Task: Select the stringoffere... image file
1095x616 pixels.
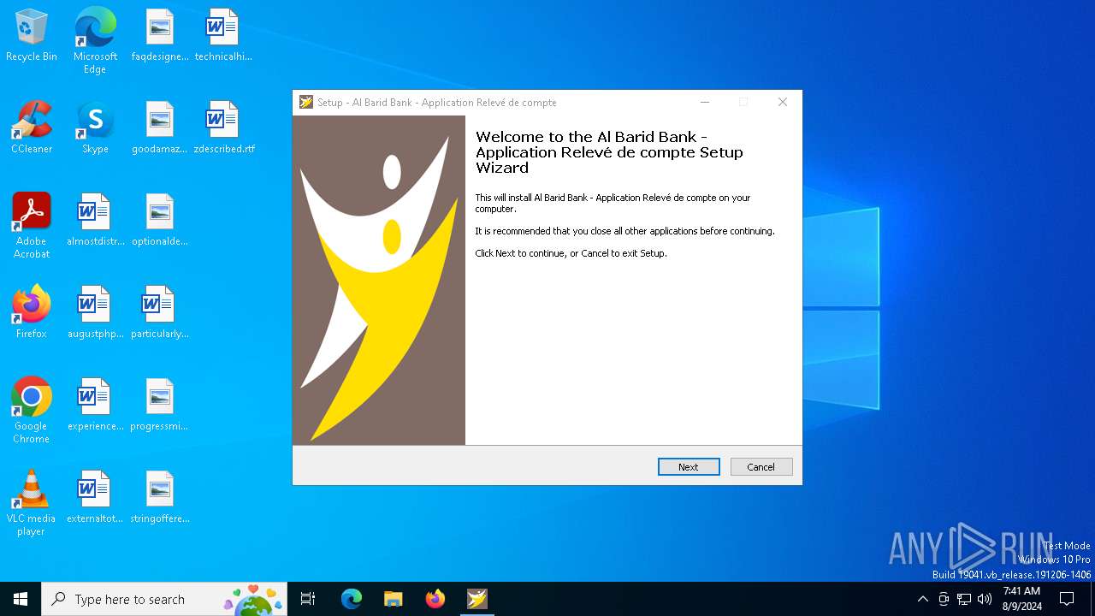Action: 160,497
